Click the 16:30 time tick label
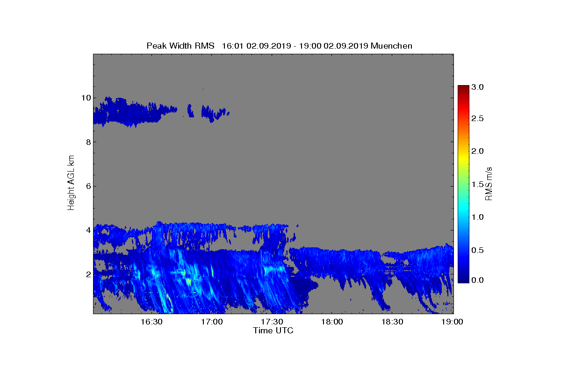The width and height of the screenshot is (561, 374). tap(152, 322)
